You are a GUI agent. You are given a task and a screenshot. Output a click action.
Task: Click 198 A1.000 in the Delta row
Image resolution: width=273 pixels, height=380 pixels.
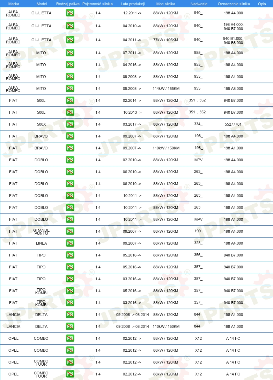233,327
